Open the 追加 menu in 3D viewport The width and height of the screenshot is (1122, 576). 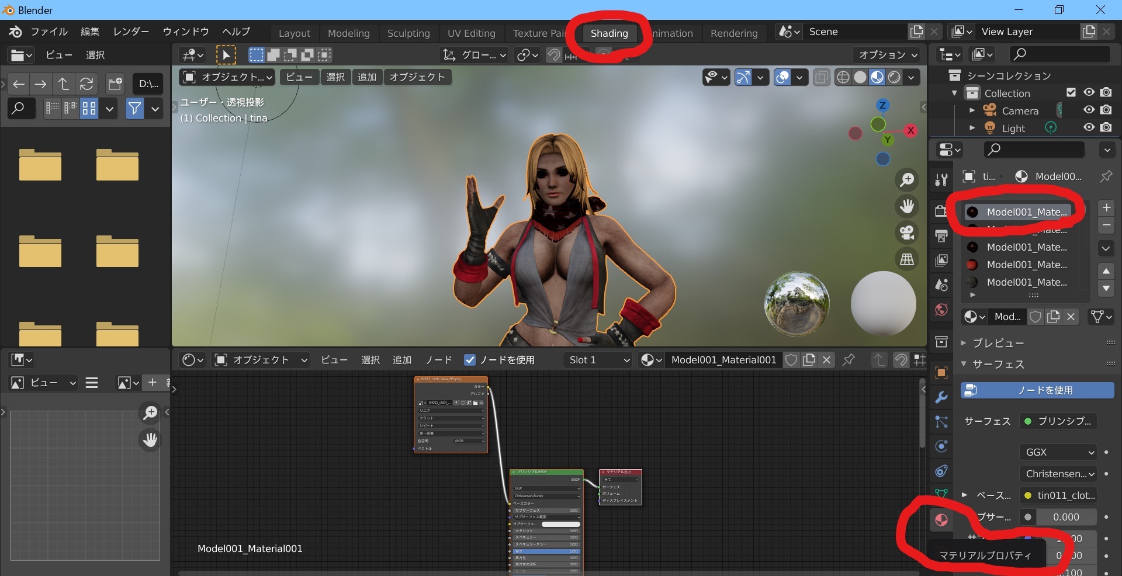tap(367, 77)
